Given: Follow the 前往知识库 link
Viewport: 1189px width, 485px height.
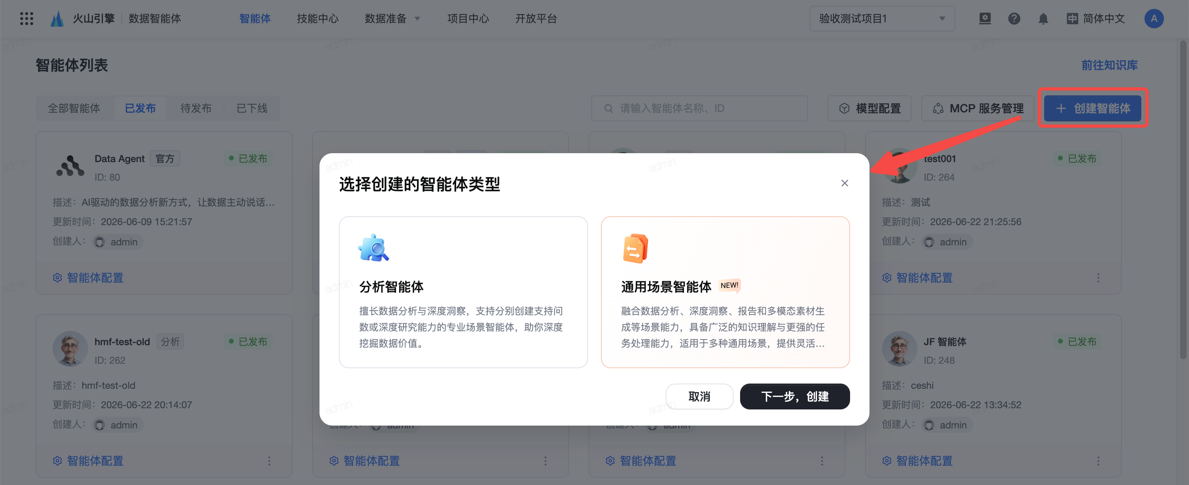Looking at the screenshot, I should (x=1109, y=65).
